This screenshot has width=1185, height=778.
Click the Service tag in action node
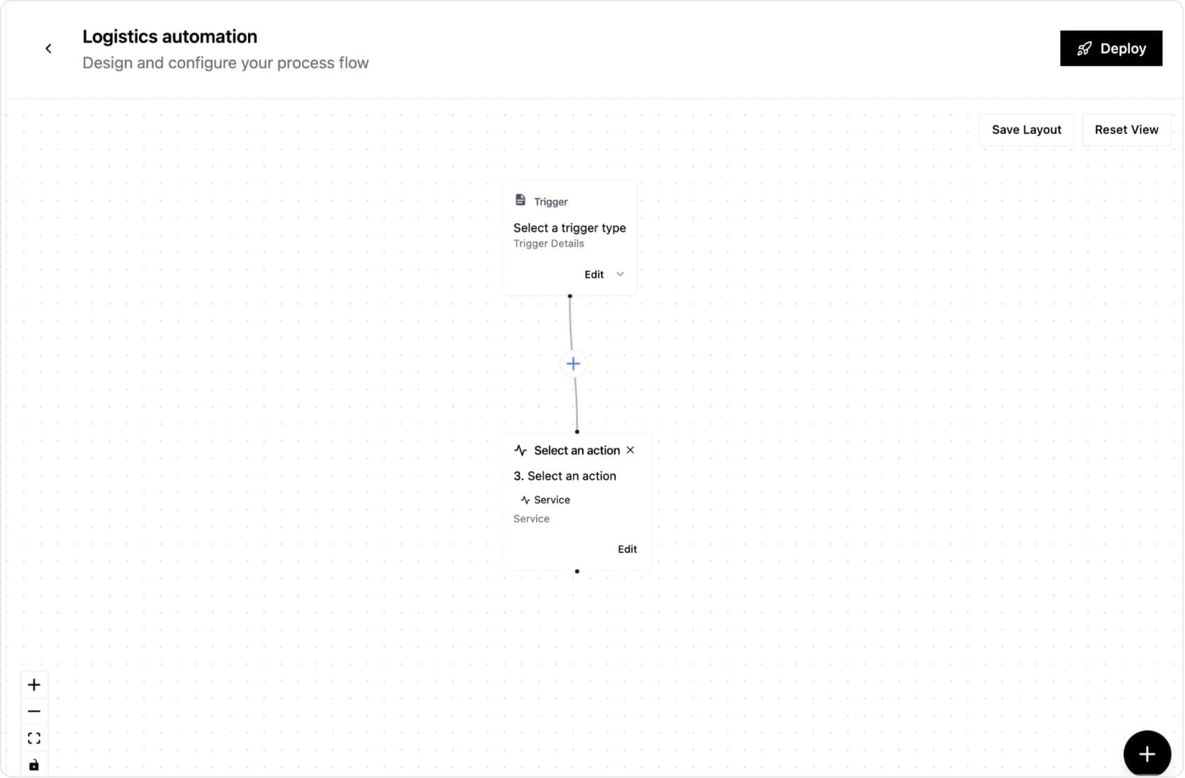click(x=545, y=500)
